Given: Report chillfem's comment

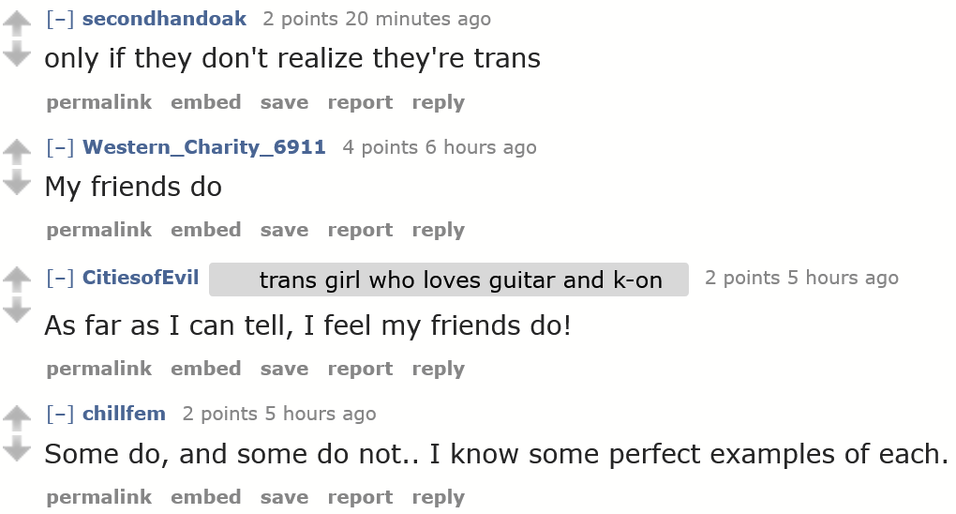Looking at the screenshot, I should pos(360,497).
